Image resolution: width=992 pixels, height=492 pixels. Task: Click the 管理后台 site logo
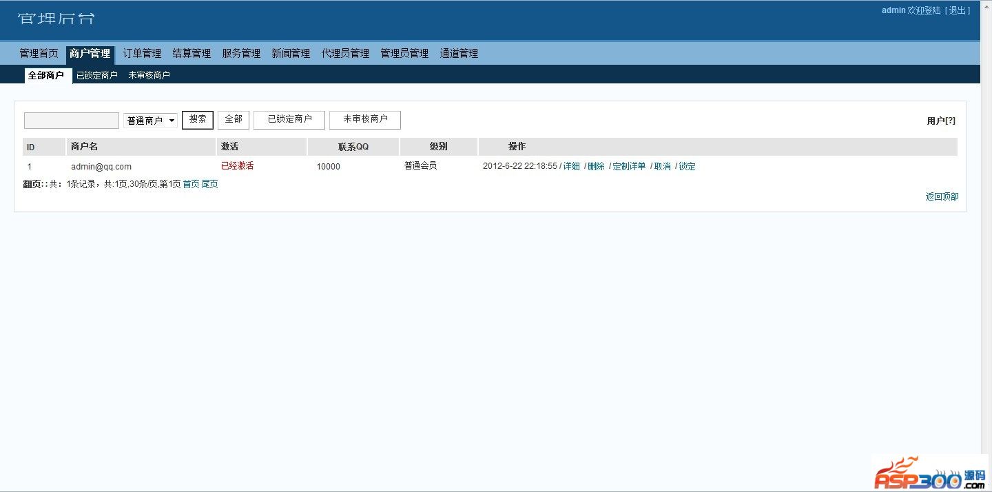point(56,19)
